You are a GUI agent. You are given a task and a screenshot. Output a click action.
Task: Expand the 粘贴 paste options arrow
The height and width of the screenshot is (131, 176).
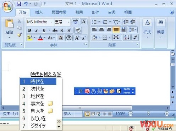coord(9,38)
